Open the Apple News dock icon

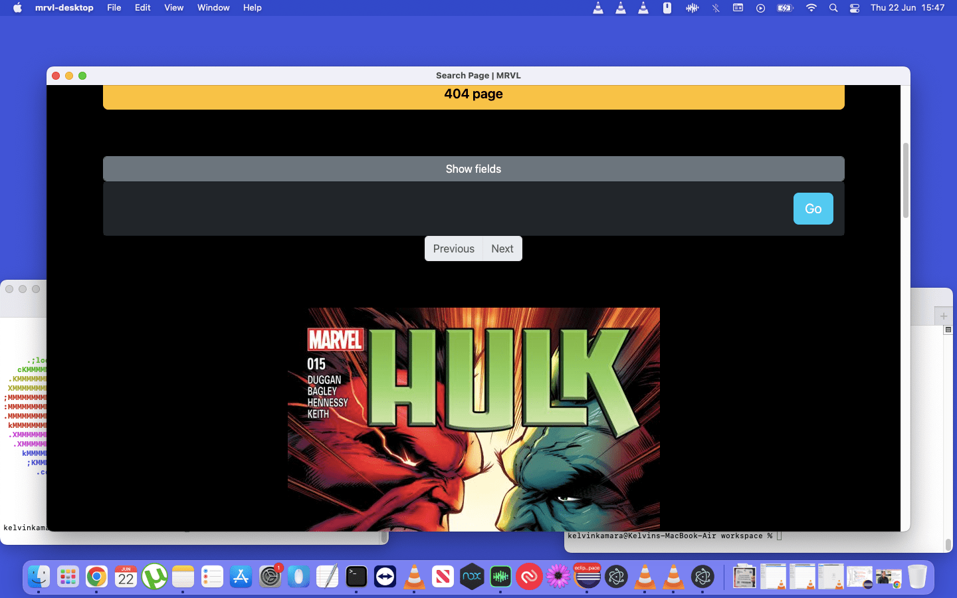pyautogui.click(x=443, y=577)
